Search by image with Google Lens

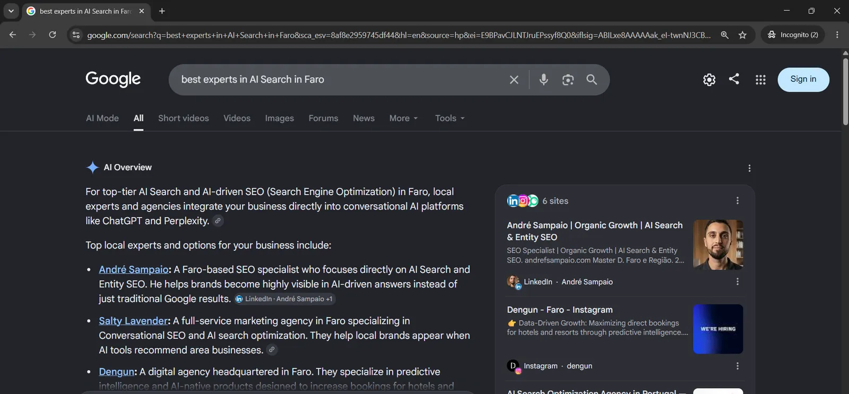pos(568,80)
